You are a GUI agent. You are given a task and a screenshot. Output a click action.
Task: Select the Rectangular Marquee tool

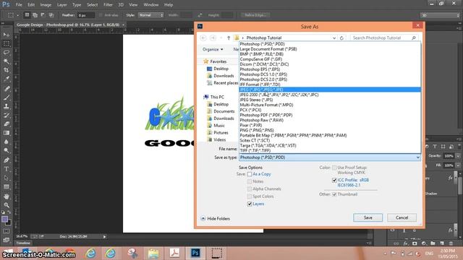pyautogui.click(x=7, y=43)
